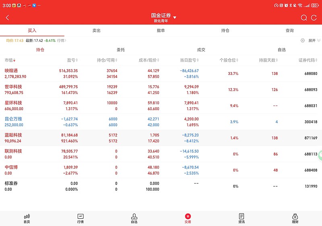Open the account dropdown beside 国金证券
Image resolution: width=322 pixels, height=226 pixels.
175,18
